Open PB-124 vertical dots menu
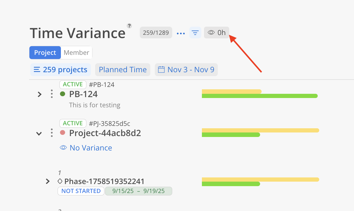The image size is (354, 211). click(x=52, y=94)
